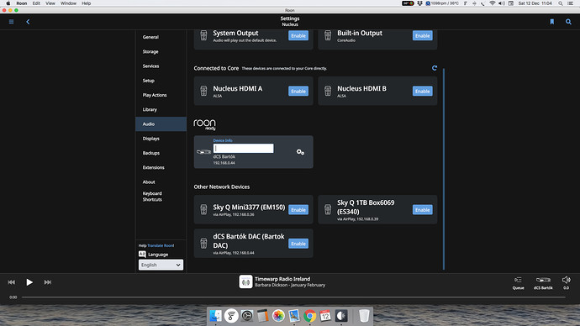Click the speaker icon next to System Output
580x326 pixels.
(203, 35)
